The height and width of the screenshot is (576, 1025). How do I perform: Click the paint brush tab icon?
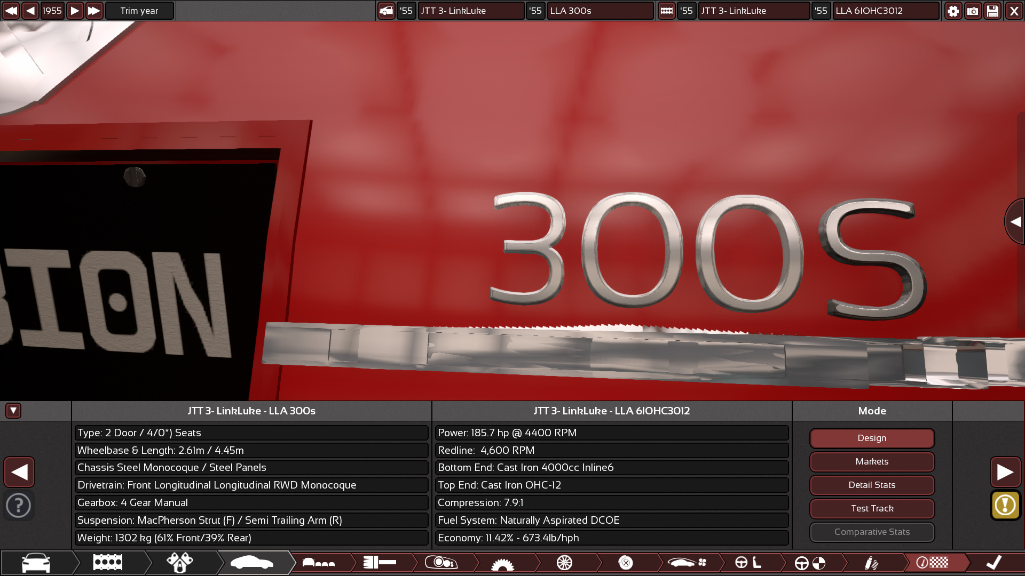coord(380,563)
